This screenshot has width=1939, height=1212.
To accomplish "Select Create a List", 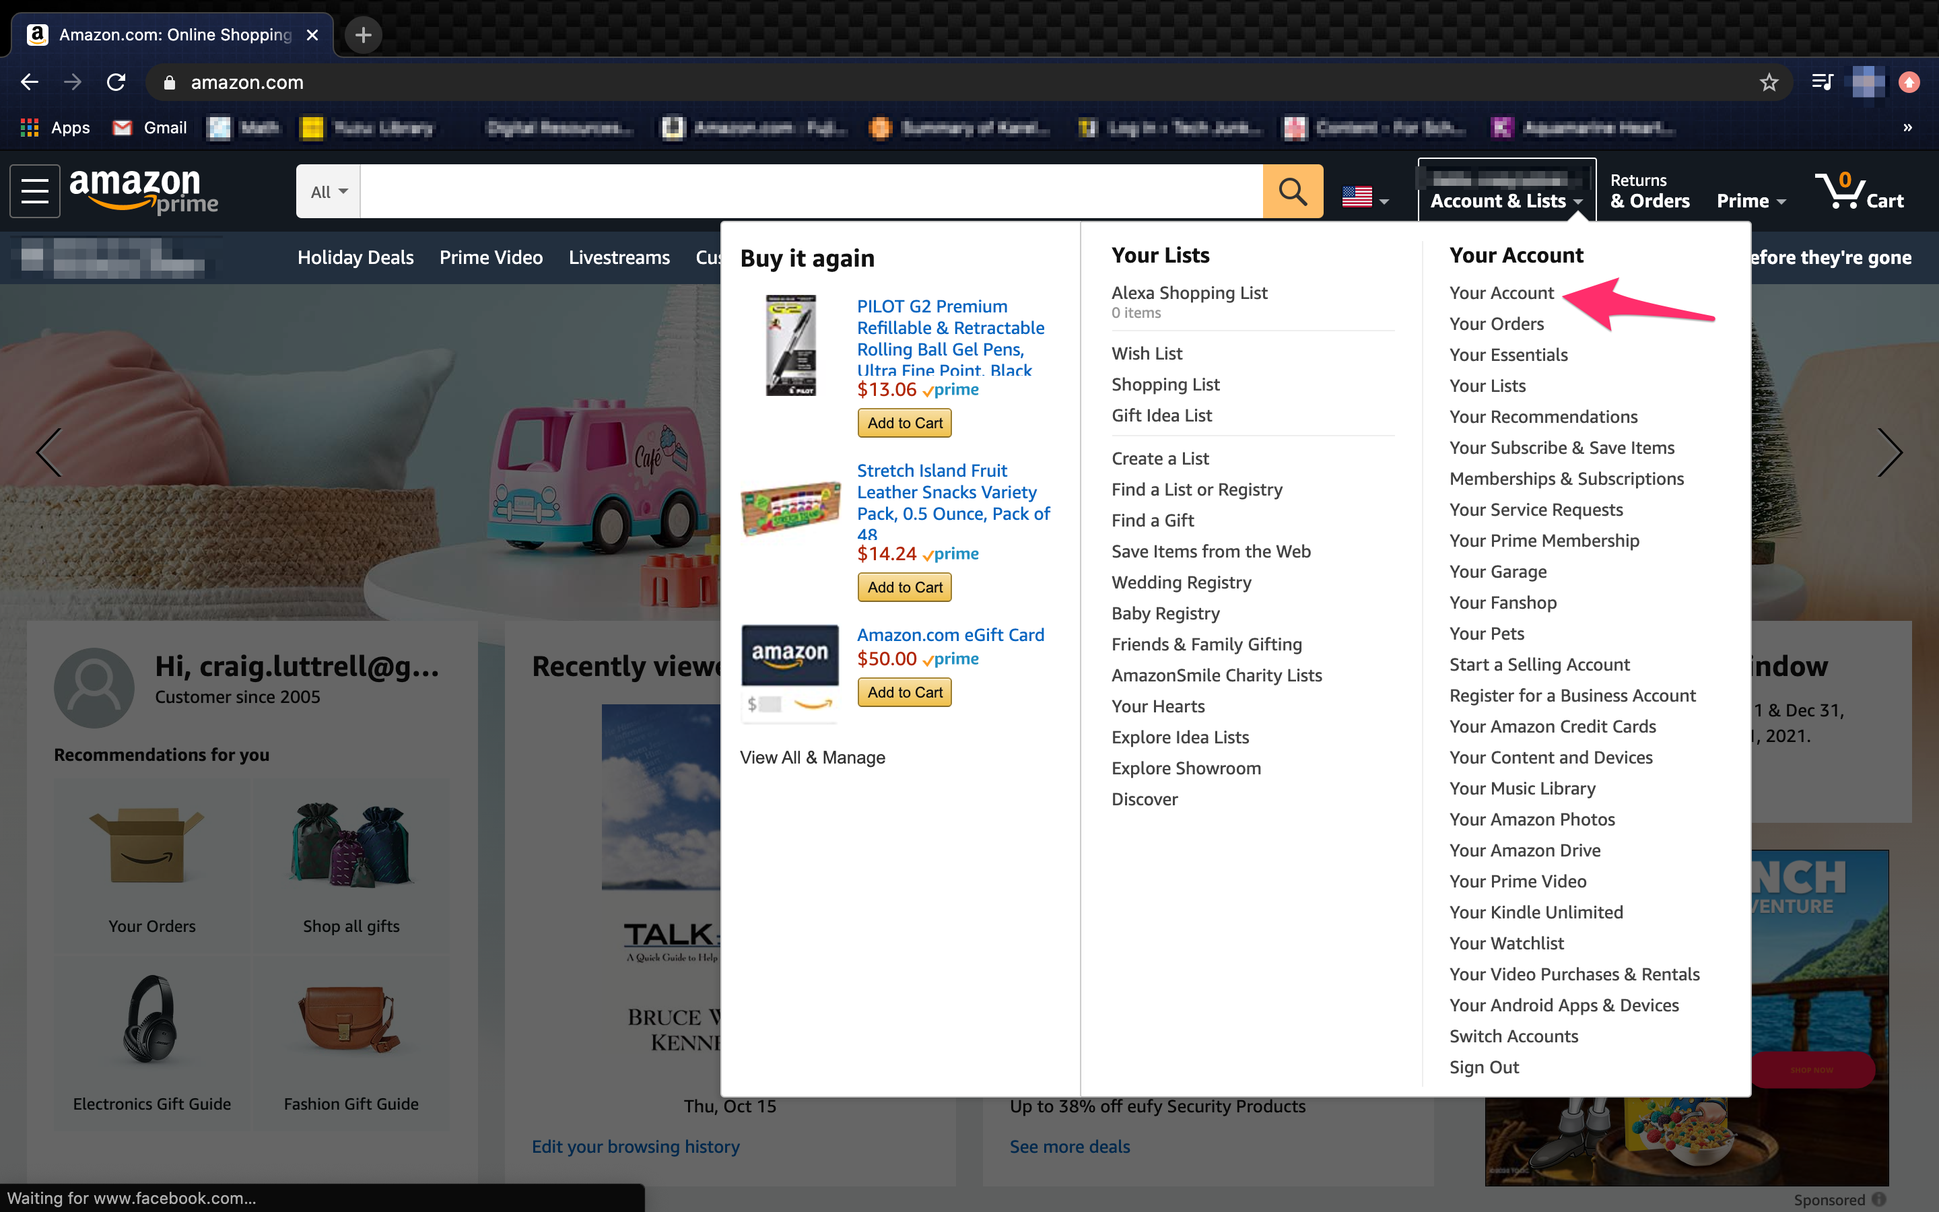I will pyautogui.click(x=1159, y=458).
